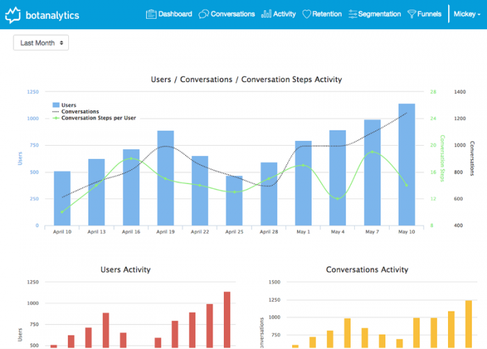Open the Segmentation page

pos(374,14)
